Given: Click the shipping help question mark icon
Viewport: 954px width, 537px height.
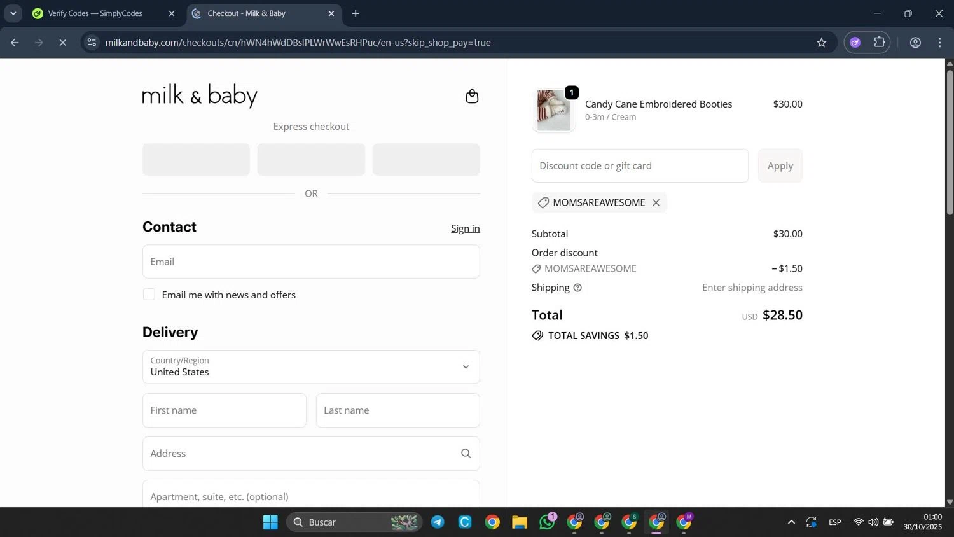Looking at the screenshot, I should coord(577,288).
